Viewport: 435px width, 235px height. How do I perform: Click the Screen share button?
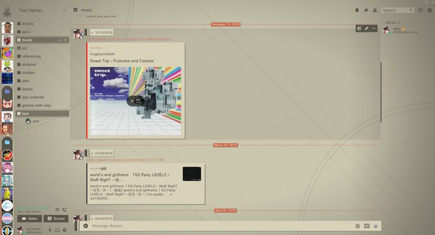click(x=56, y=219)
